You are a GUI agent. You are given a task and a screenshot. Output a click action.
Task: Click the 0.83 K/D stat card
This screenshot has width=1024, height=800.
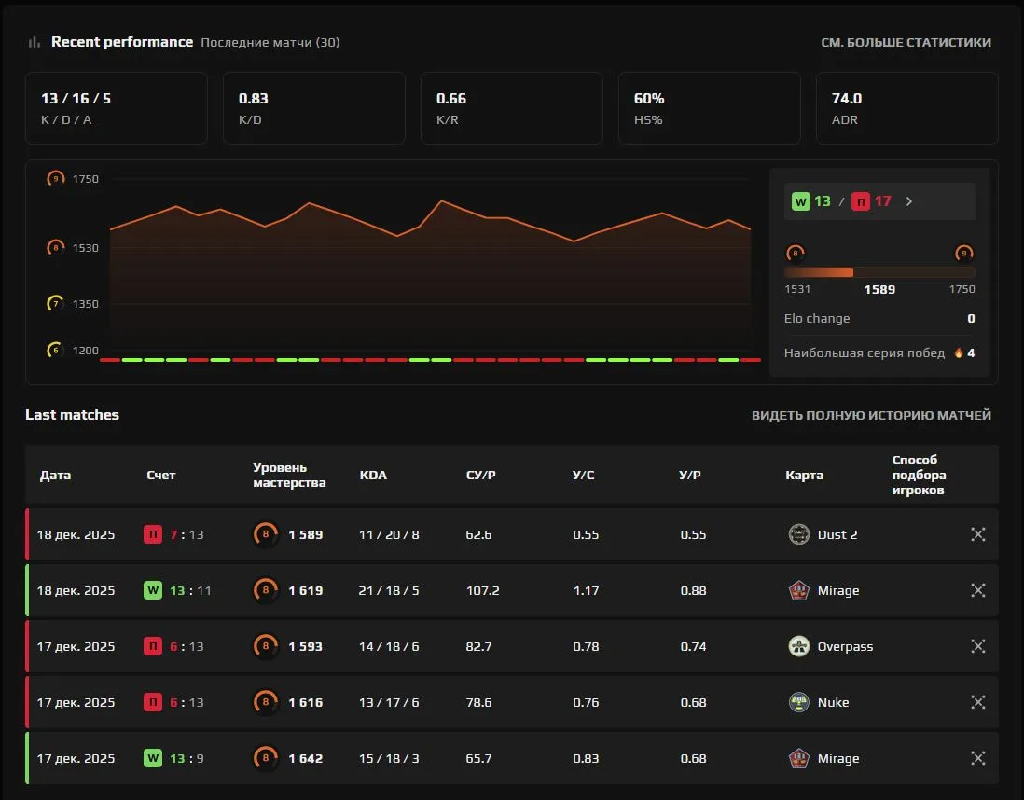click(314, 108)
